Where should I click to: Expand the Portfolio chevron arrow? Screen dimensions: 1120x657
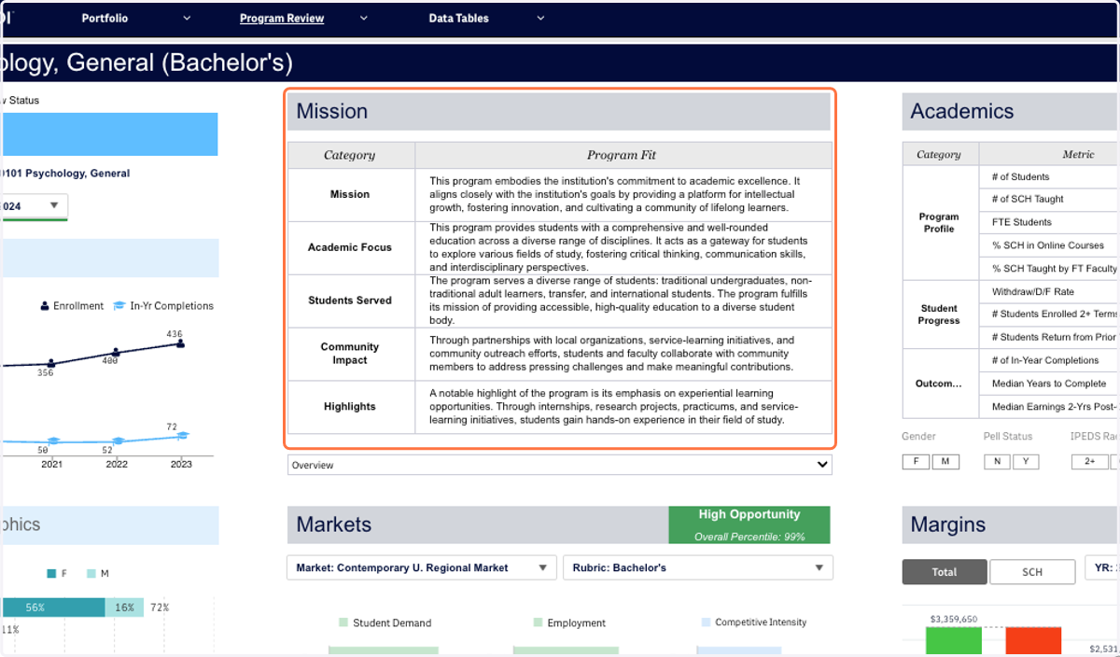[187, 18]
